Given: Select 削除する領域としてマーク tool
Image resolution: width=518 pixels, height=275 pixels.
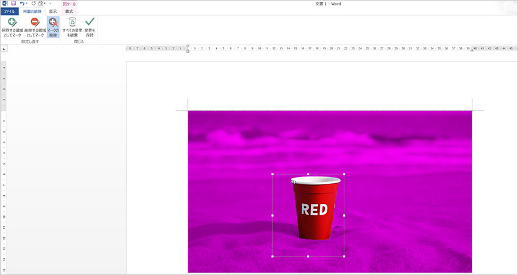Looking at the screenshot, I should pyautogui.click(x=35, y=27).
